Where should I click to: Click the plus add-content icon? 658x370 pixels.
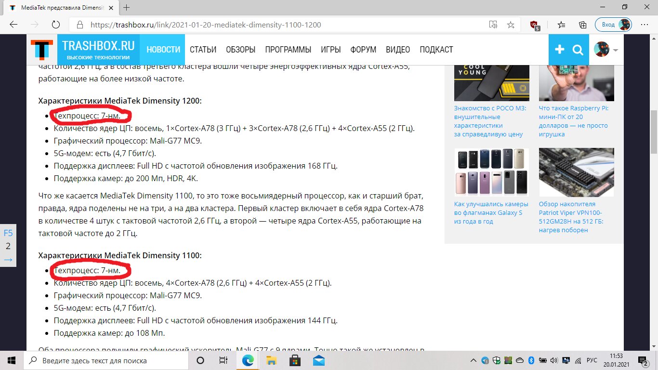click(x=559, y=50)
